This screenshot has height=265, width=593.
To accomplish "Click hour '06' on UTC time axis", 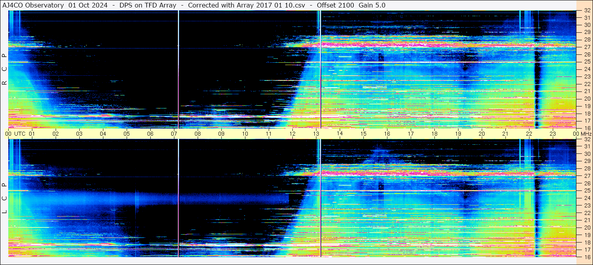I will click(x=150, y=134).
